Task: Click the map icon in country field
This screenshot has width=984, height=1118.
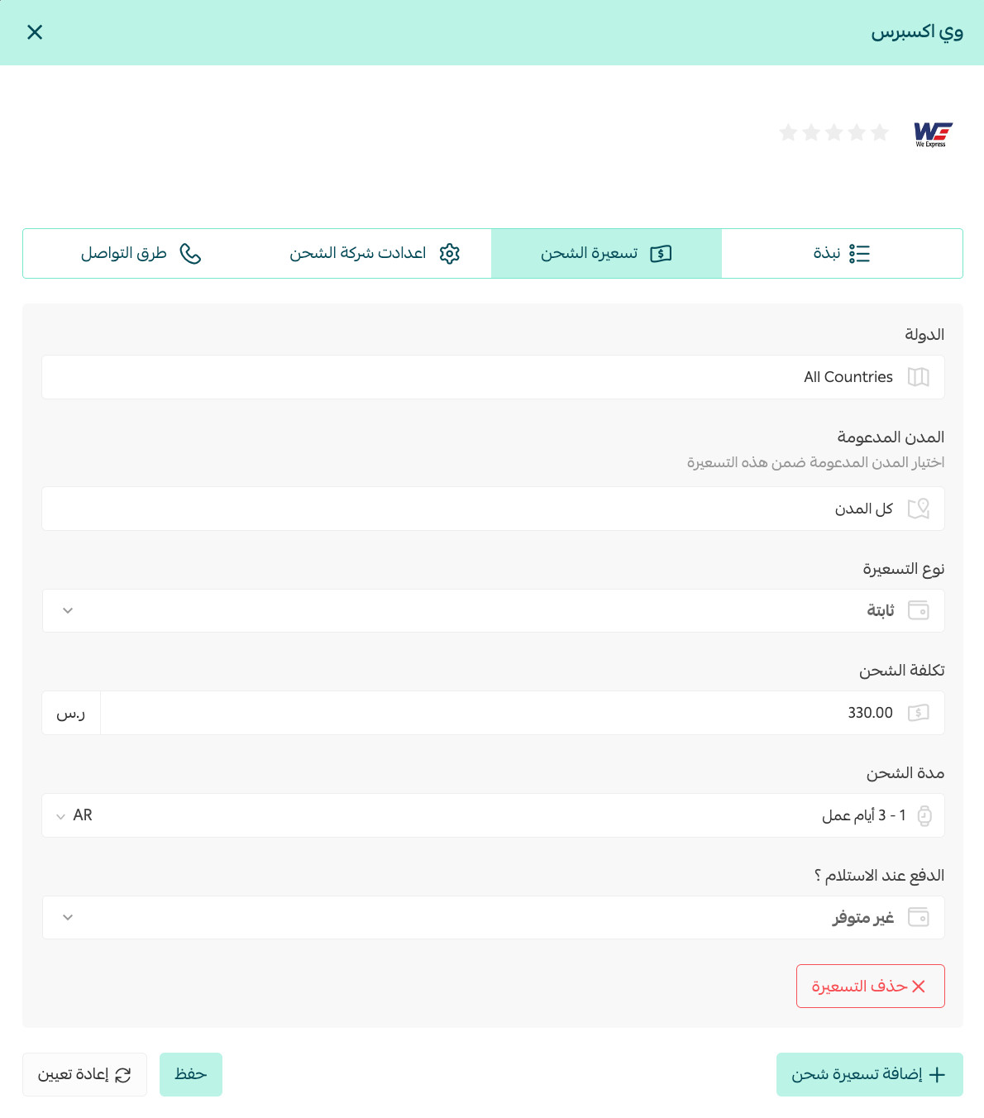Action: click(918, 377)
